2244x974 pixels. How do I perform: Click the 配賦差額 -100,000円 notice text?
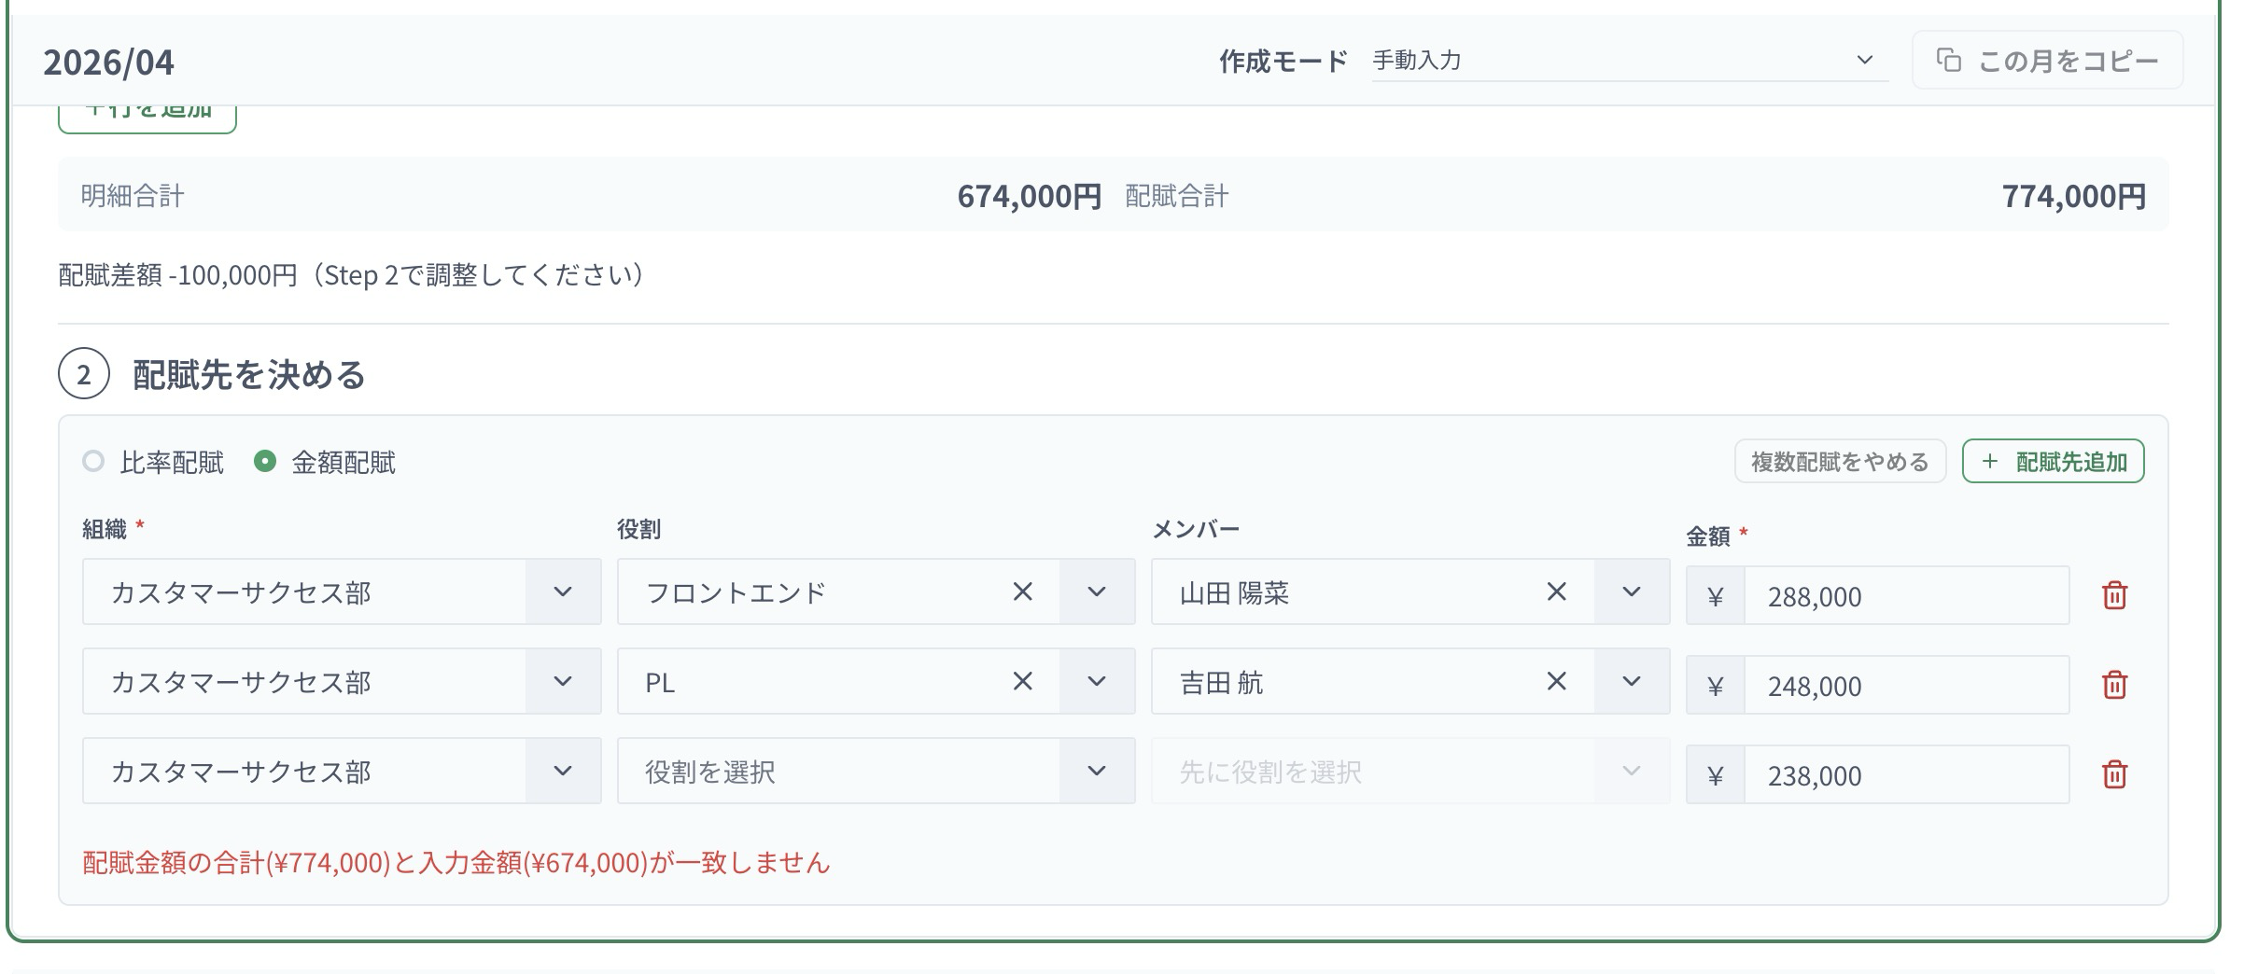click(x=351, y=275)
